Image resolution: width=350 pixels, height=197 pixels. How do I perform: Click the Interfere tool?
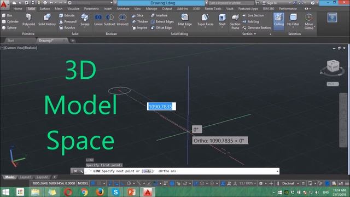point(159,15)
